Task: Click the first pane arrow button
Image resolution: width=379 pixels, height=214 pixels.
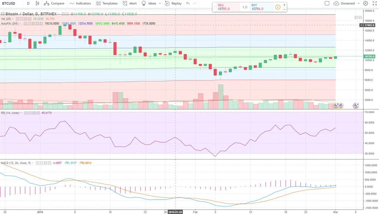Action: point(356,17)
